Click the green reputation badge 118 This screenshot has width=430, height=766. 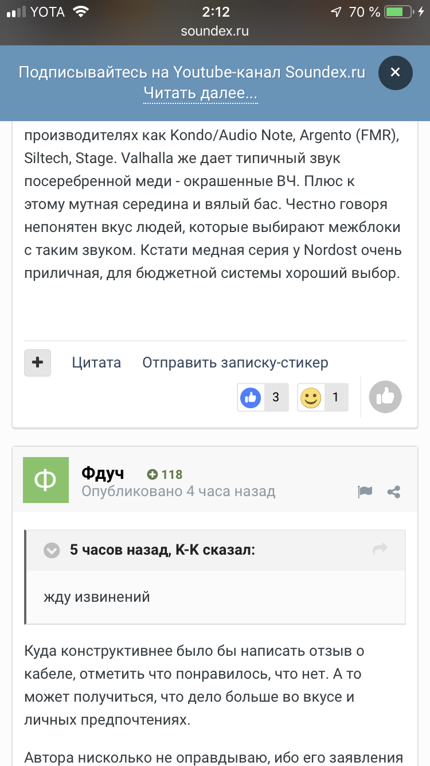click(165, 474)
